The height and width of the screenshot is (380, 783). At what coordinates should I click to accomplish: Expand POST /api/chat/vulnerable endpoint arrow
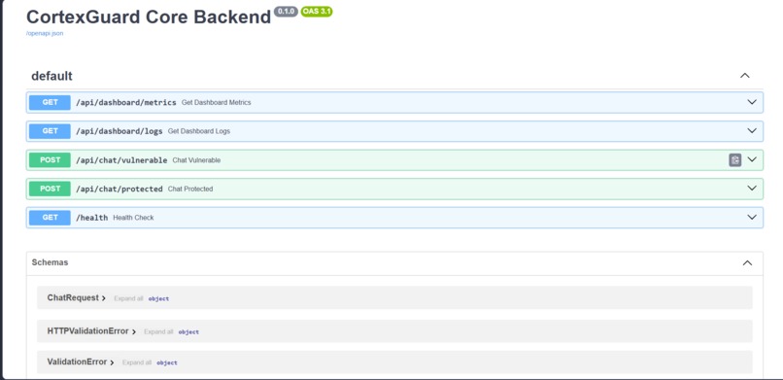click(752, 159)
